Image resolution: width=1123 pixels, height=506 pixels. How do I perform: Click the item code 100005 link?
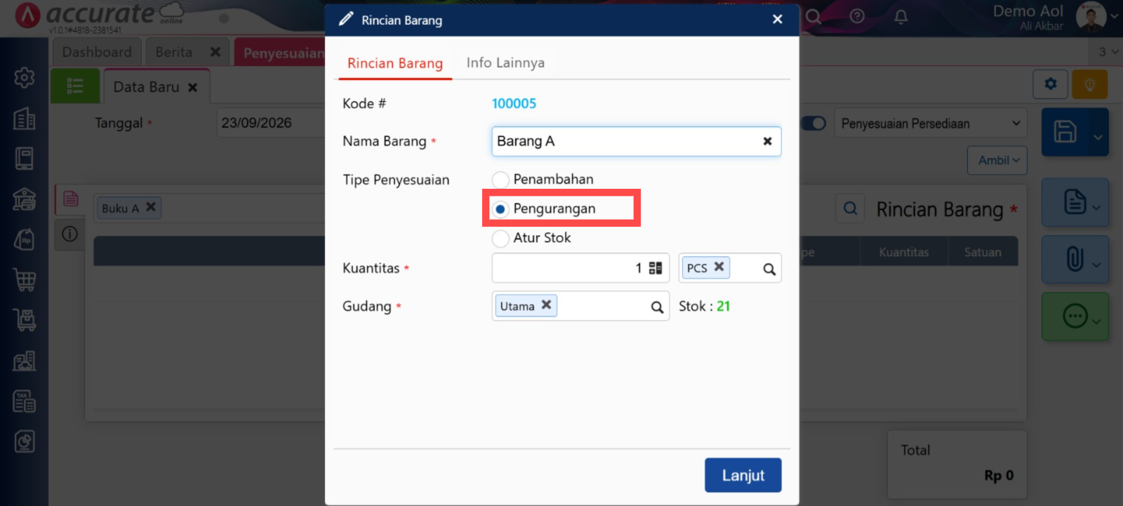click(514, 103)
